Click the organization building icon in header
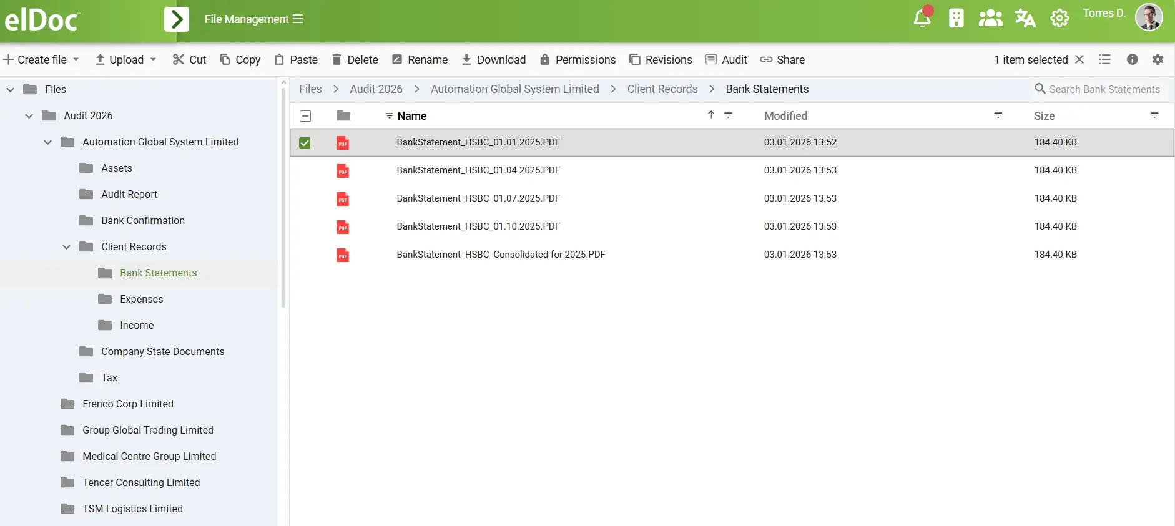 [956, 19]
